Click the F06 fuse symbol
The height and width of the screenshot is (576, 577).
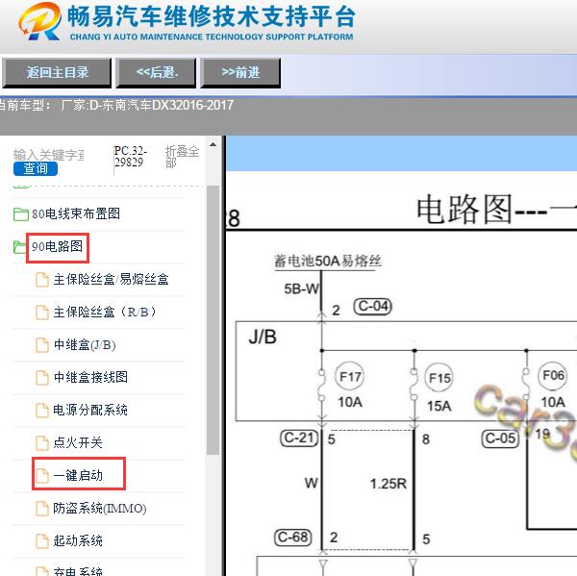point(553,376)
